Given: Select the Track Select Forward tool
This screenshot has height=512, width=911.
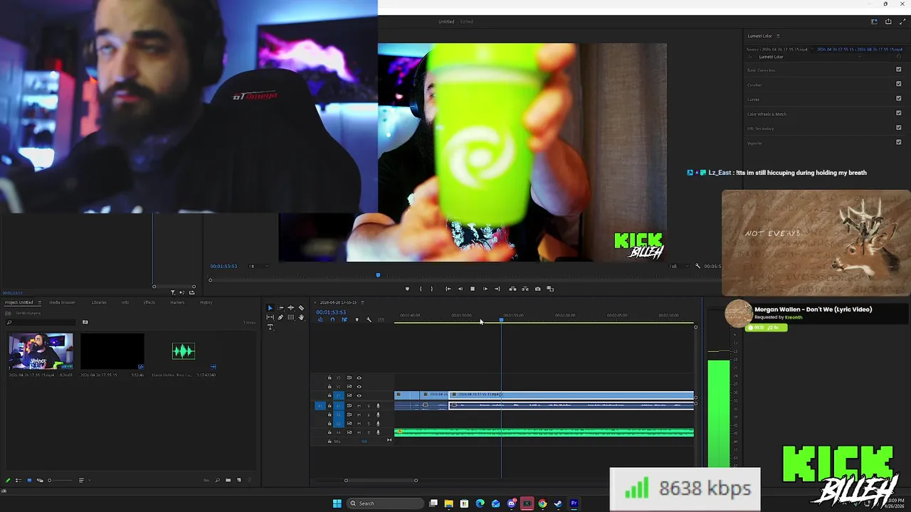Looking at the screenshot, I should (x=280, y=308).
